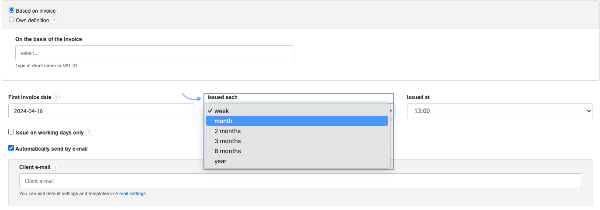Click the First invoice date field
Viewport: 600px width, 210px height.
point(101,111)
